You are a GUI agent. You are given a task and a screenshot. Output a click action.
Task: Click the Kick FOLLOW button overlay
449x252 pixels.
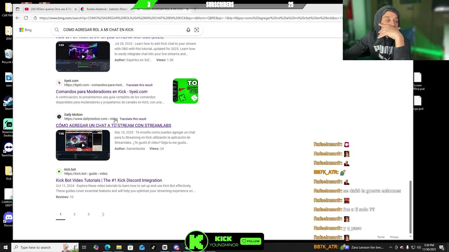click(x=251, y=241)
